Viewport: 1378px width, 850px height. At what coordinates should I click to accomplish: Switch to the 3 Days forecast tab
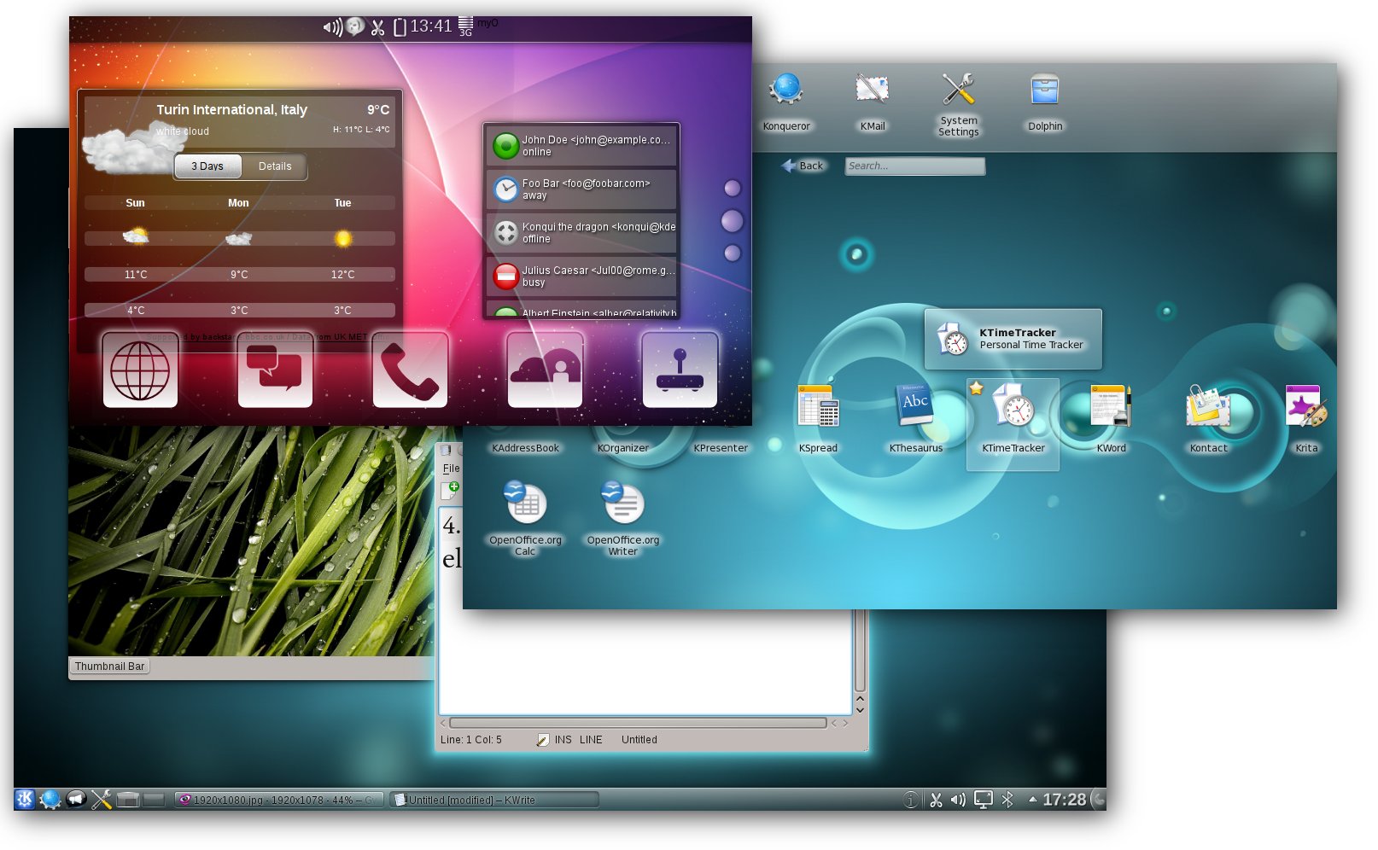[x=207, y=166]
